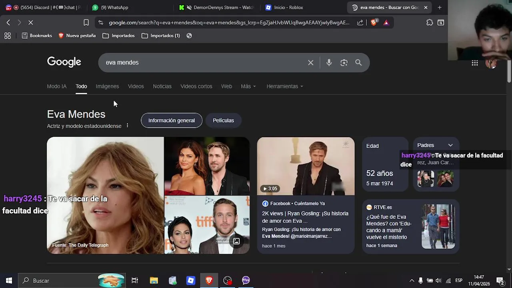This screenshot has height=288, width=512.
Task: Open browser extensions puzzle icon
Action: coord(430,23)
